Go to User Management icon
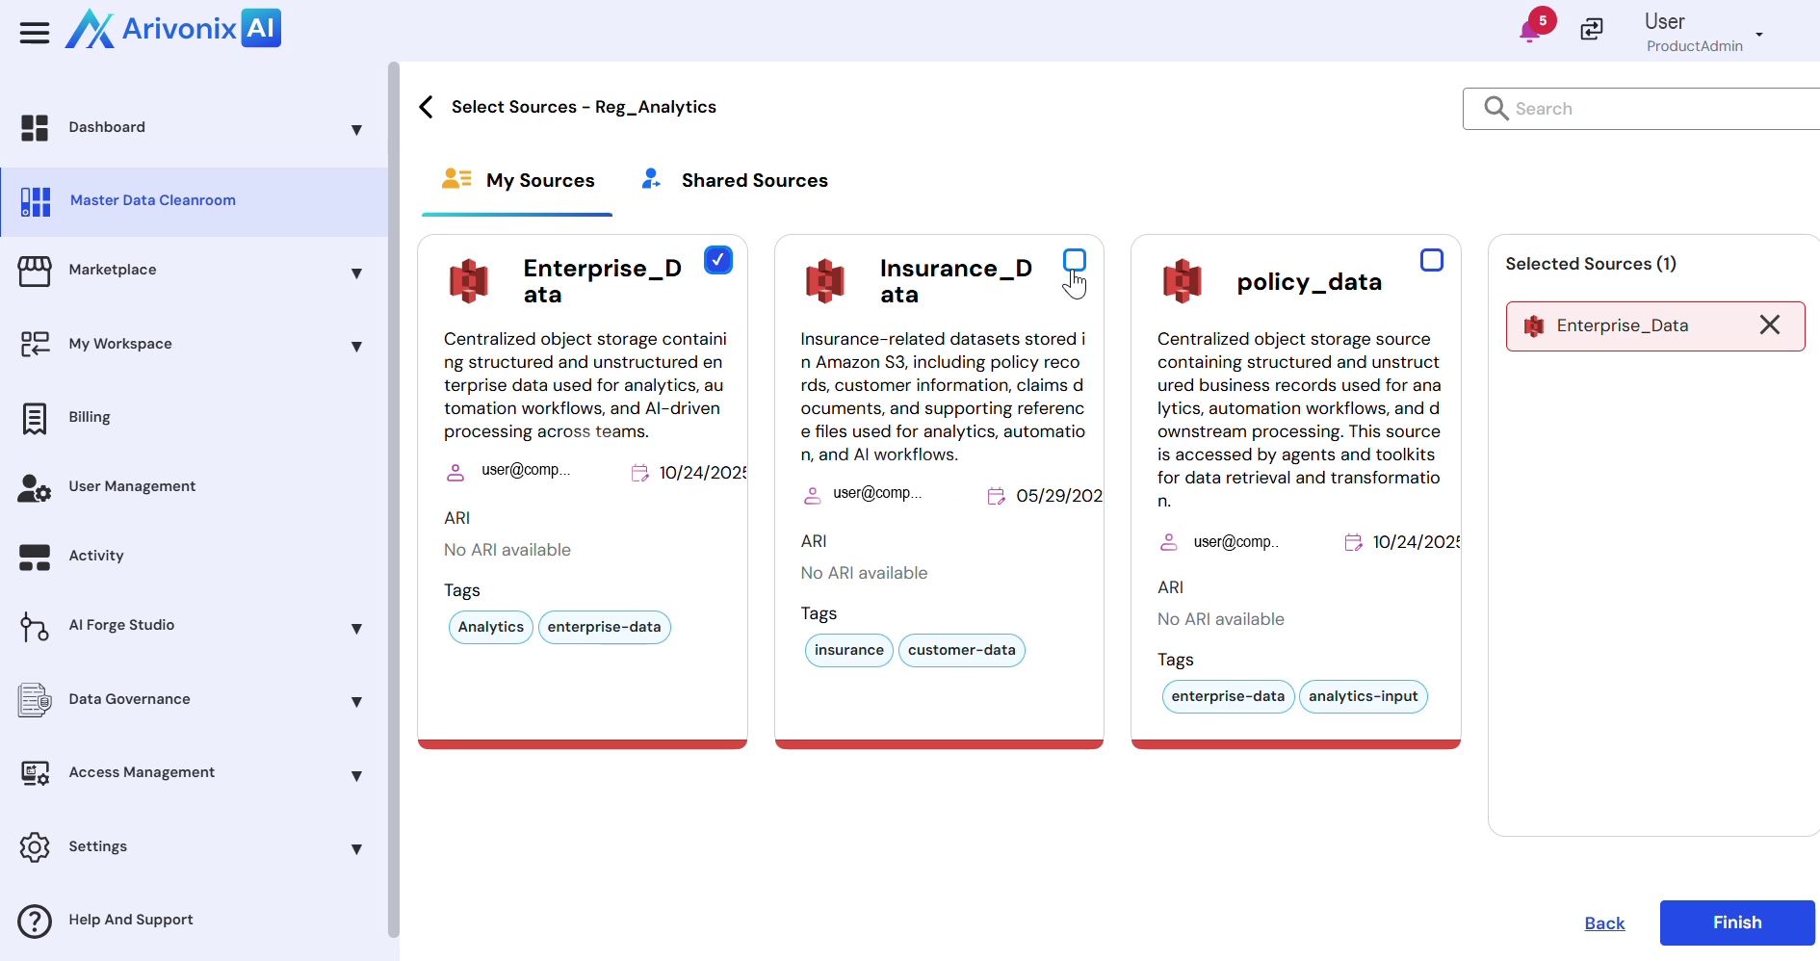Viewport: 1820px width, 961px height. tap(35, 487)
